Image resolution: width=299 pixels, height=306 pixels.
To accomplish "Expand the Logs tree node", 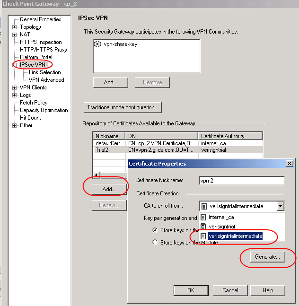I will pos(14,95).
